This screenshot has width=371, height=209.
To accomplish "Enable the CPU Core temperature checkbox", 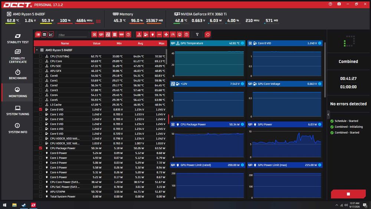I will (40, 61).
